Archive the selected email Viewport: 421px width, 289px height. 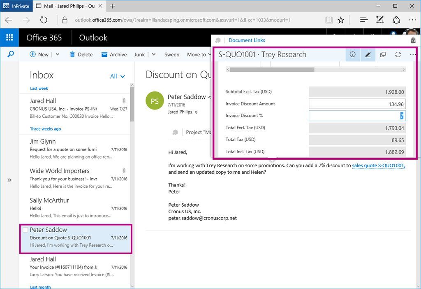pos(114,55)
